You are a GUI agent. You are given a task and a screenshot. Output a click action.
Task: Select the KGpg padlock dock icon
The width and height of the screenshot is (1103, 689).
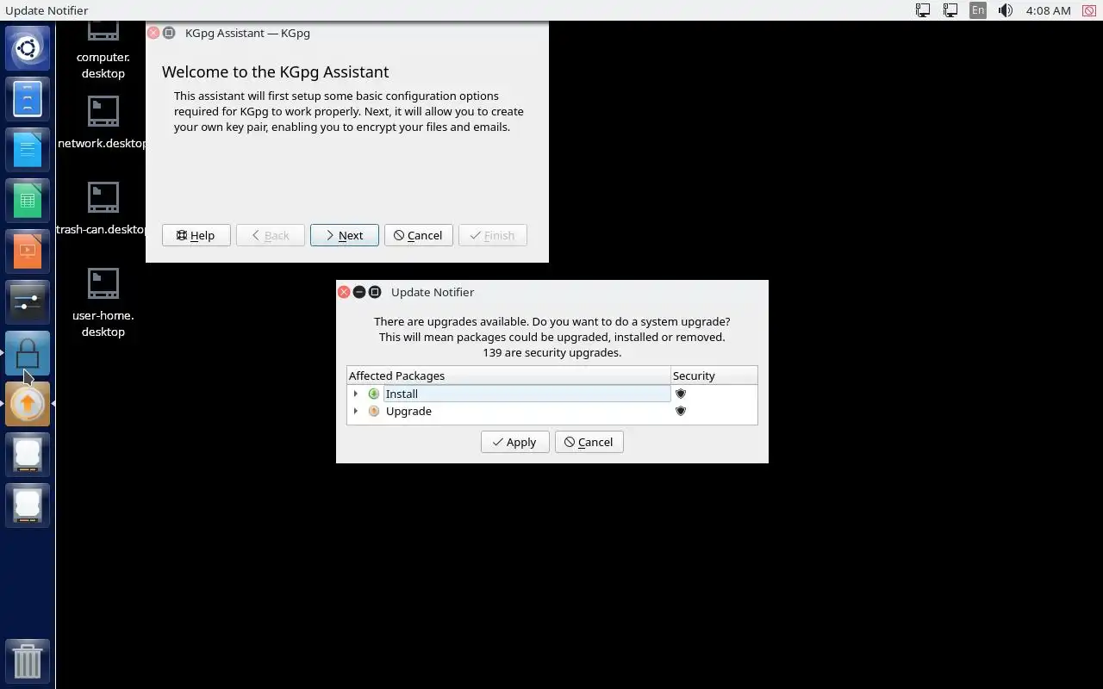click(28, 353)
